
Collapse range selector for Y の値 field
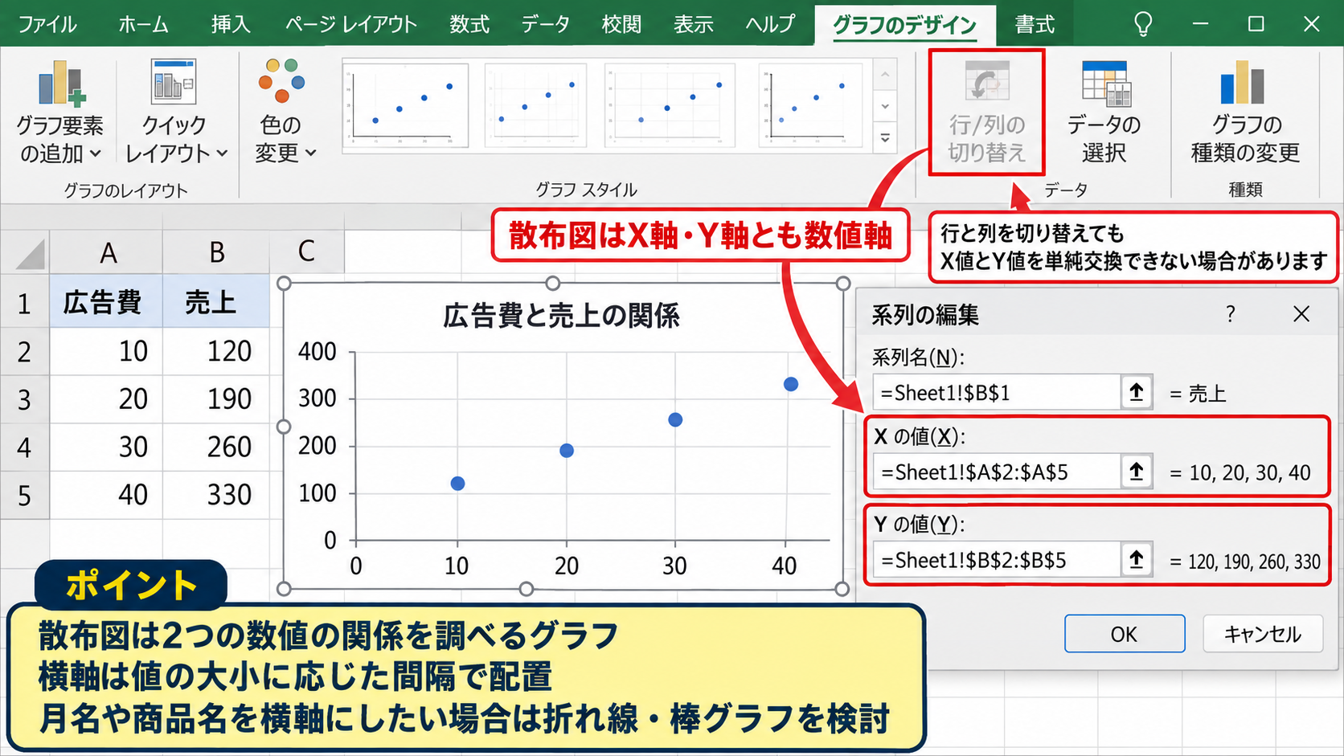[x=1137, y=559]
